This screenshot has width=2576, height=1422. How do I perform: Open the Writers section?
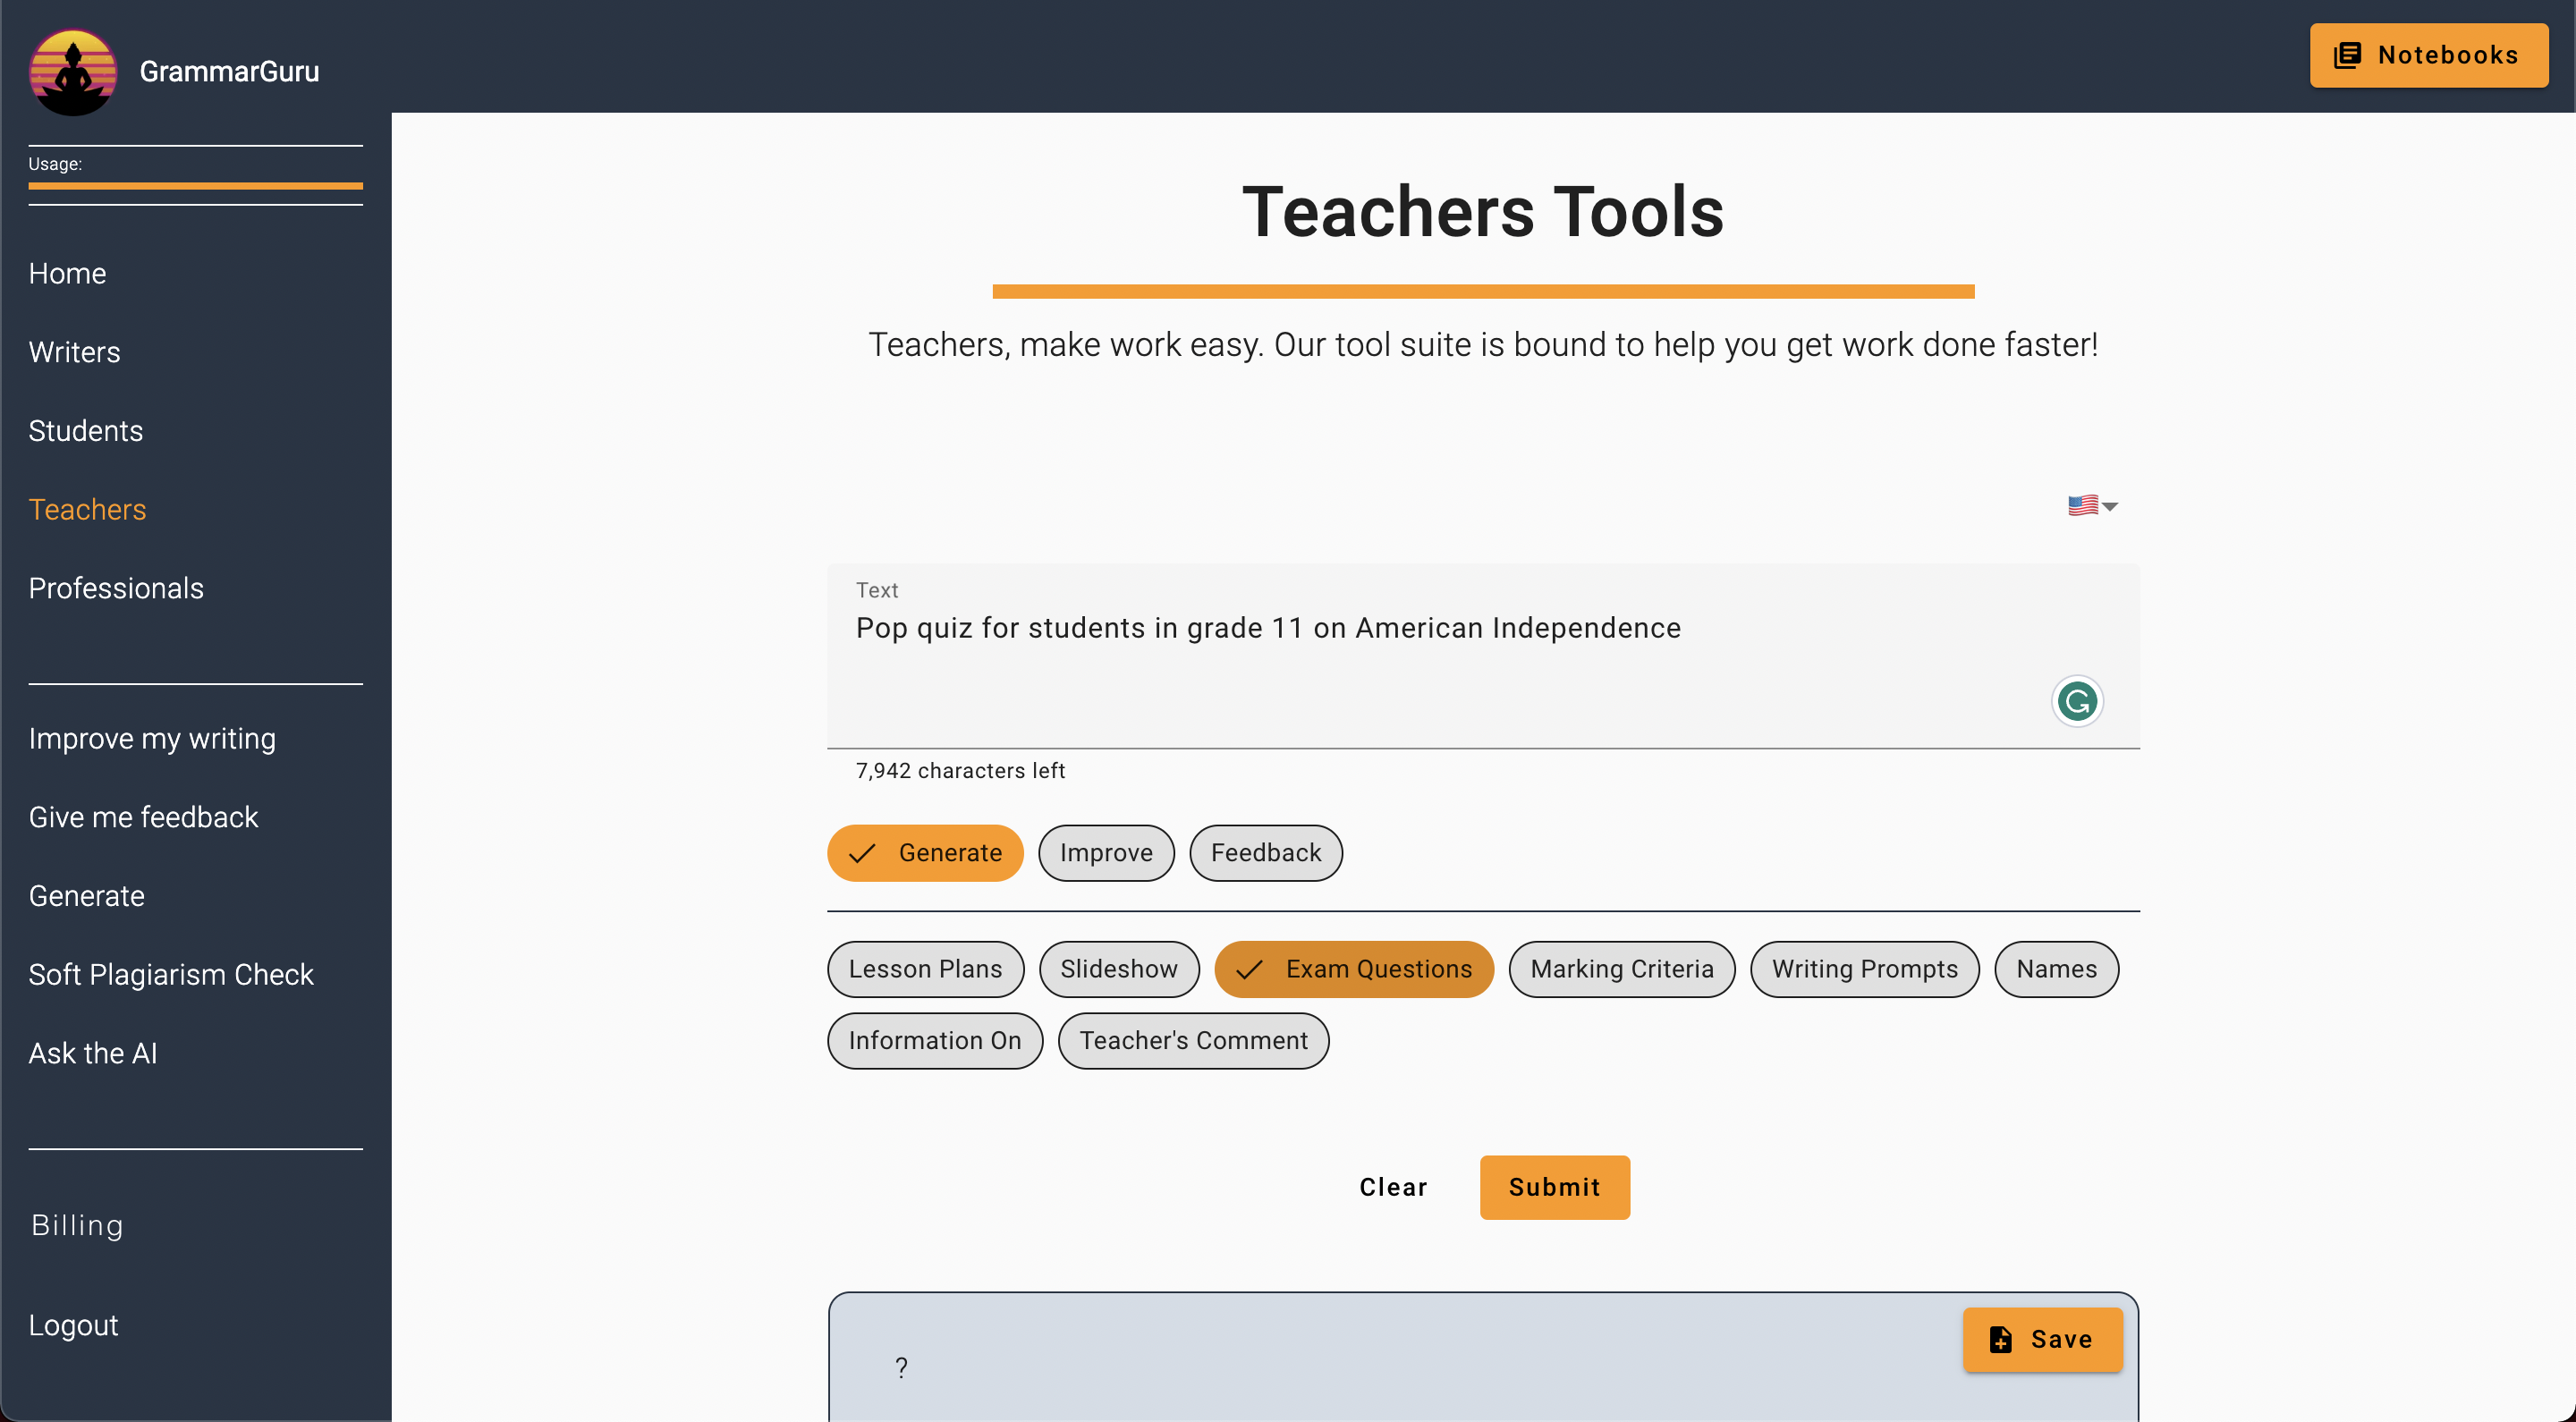74,352
